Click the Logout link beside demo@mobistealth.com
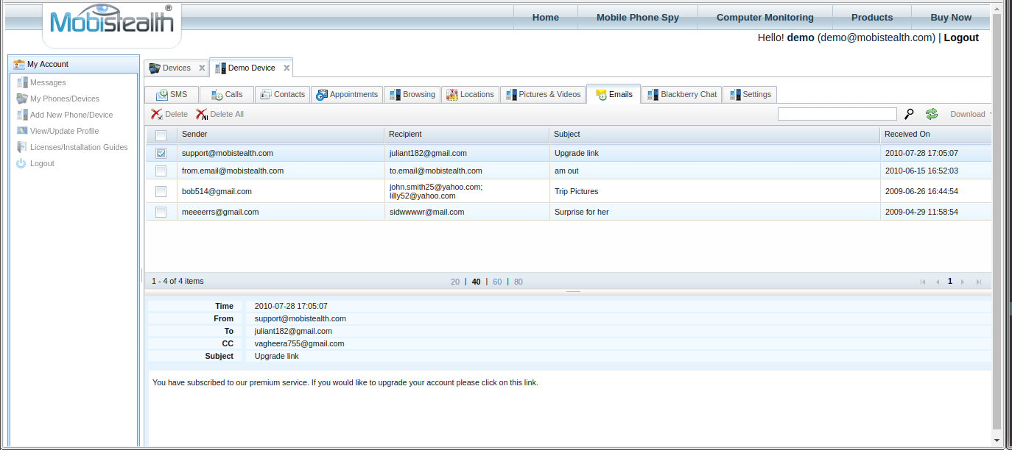 tap(961, 37)
